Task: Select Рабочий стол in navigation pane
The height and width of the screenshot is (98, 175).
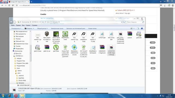Action: coord(20,41)
